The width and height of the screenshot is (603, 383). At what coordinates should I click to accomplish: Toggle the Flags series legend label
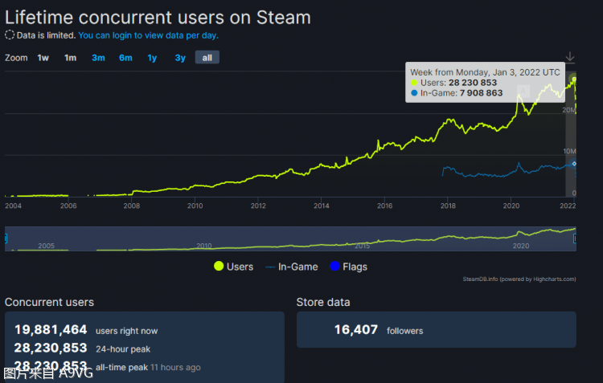[x=355, y=267]
